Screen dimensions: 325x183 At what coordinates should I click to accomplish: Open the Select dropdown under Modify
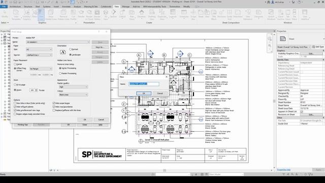tap(5, 22)
